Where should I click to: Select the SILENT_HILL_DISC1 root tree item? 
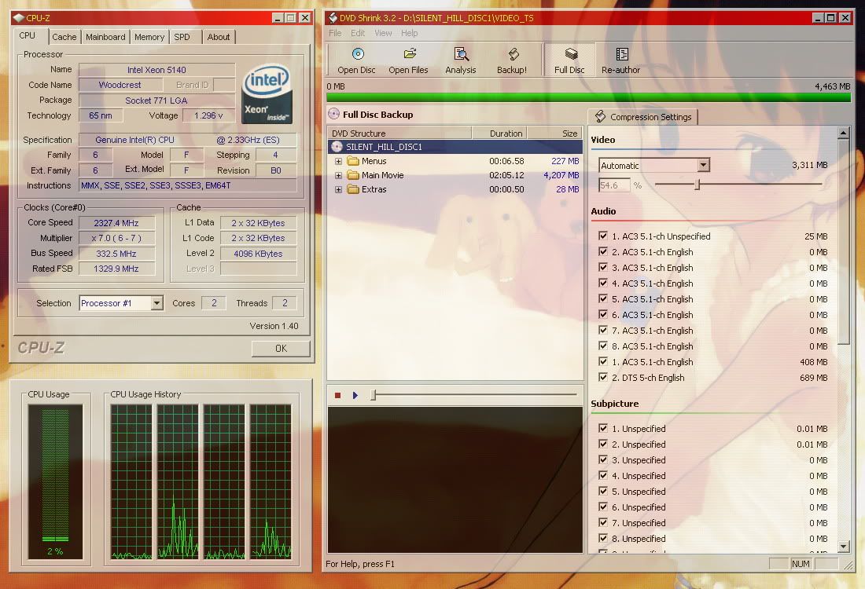pyautogui.click(x=384, y=147)
